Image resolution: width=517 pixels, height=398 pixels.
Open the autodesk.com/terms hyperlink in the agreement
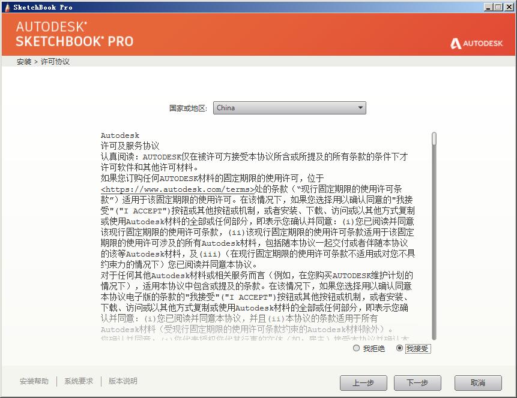pos(178,189)
